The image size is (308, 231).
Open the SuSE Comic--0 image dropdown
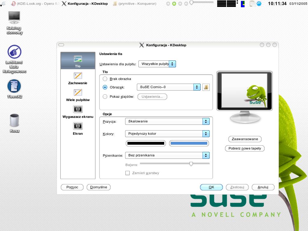pyautogui.click(x=168, y=87)
